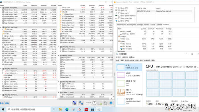Switch to 服务 tab in Task Manager
This screenshot has width=199, height=112.
click(x=153, y=60)
